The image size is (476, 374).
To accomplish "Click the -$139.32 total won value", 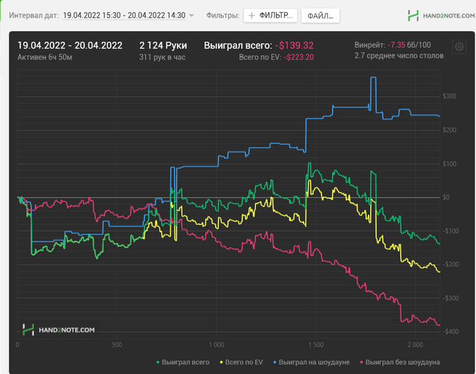I will pyautogui.click(x=294, y=46).
